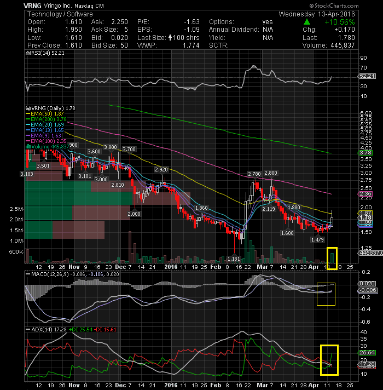Click the Yield N/A value
383x390 pixels.
click(268, 38)
